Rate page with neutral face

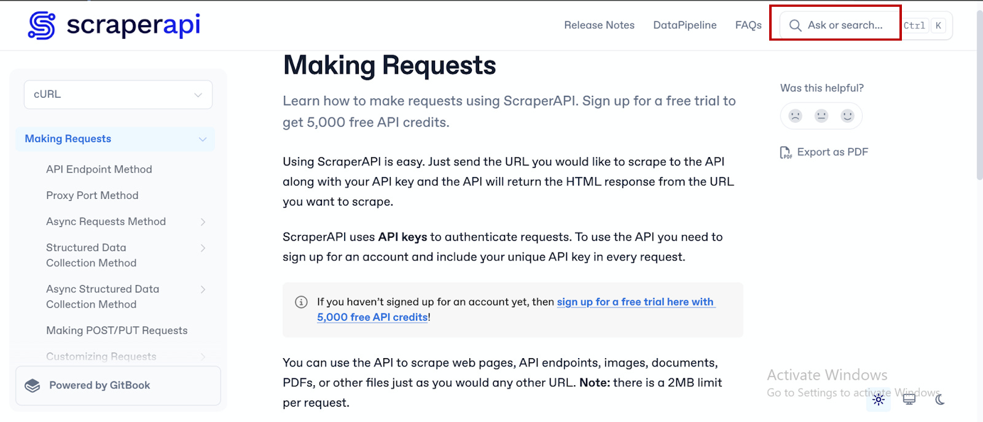[821, 115]
